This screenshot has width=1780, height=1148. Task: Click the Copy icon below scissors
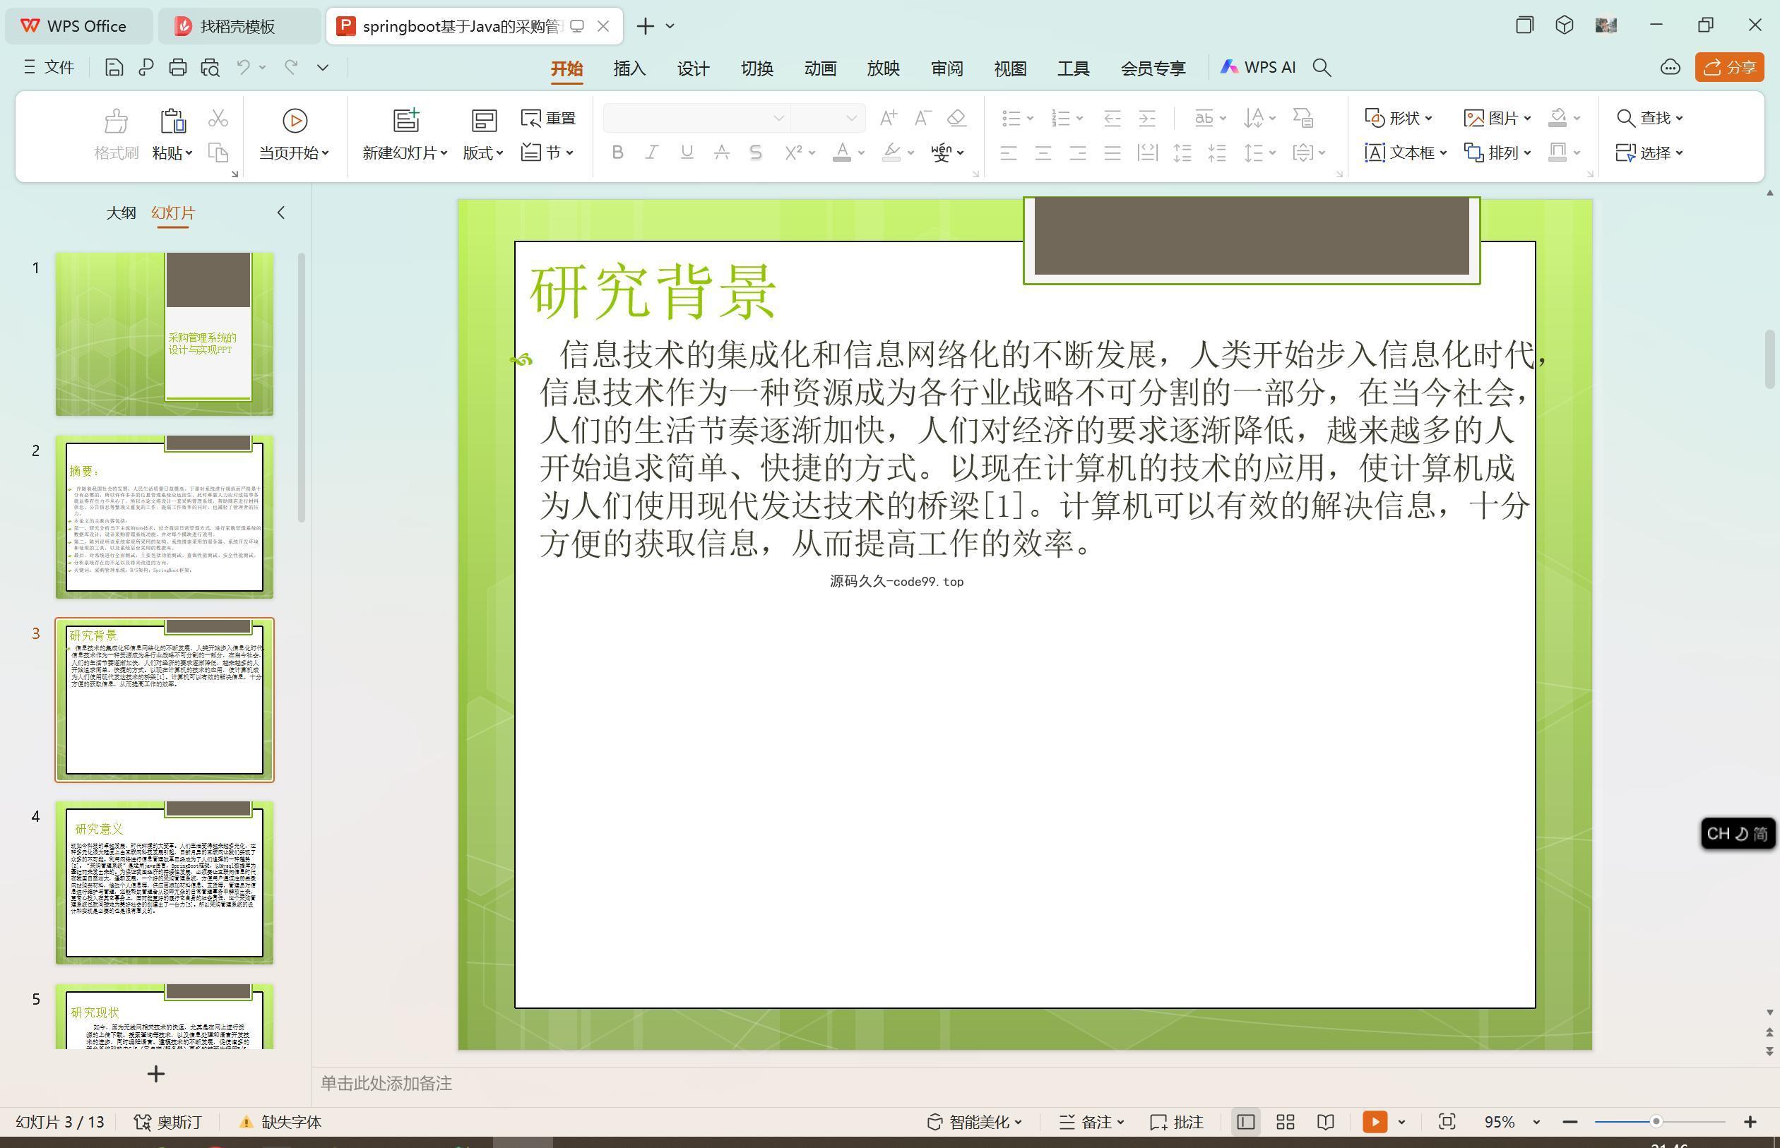point(218,153)
